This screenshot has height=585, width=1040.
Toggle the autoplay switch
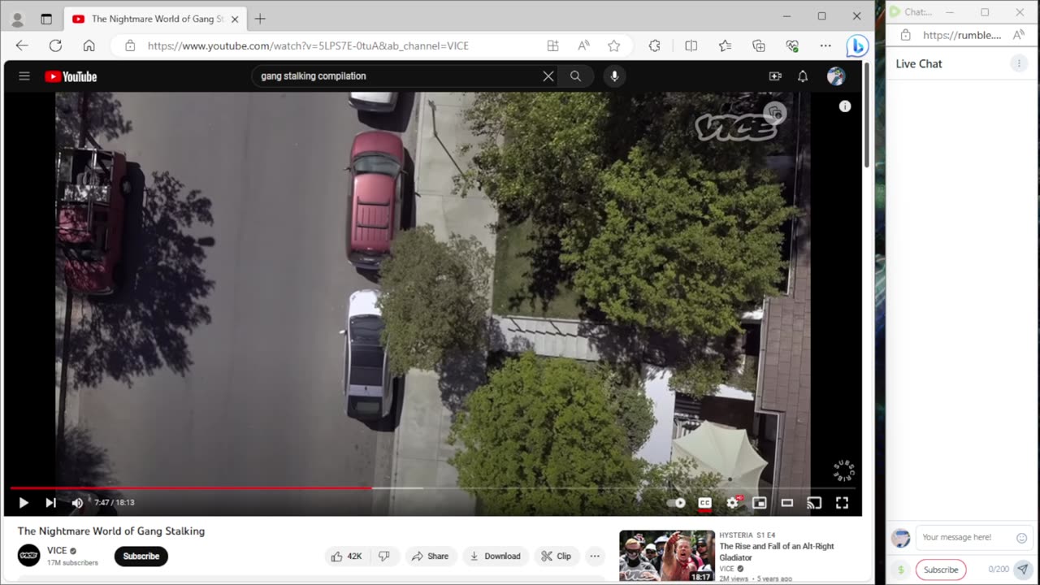[x=676, y=503]
